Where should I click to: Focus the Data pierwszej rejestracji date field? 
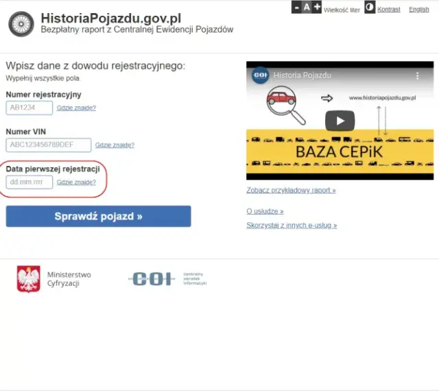point(29,182)
